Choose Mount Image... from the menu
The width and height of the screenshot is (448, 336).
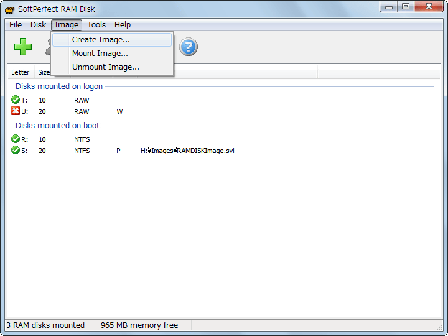coord(112,54)
